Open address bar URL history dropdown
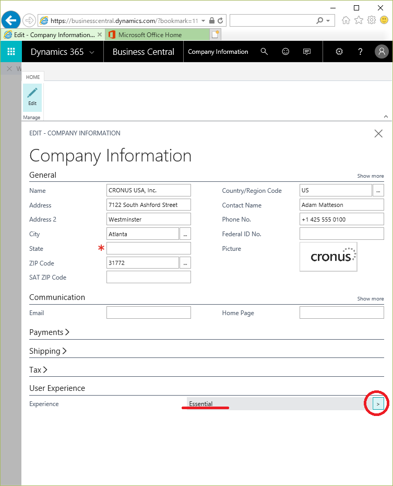Screen dimensions: 393x486 (x=204, y=21)
